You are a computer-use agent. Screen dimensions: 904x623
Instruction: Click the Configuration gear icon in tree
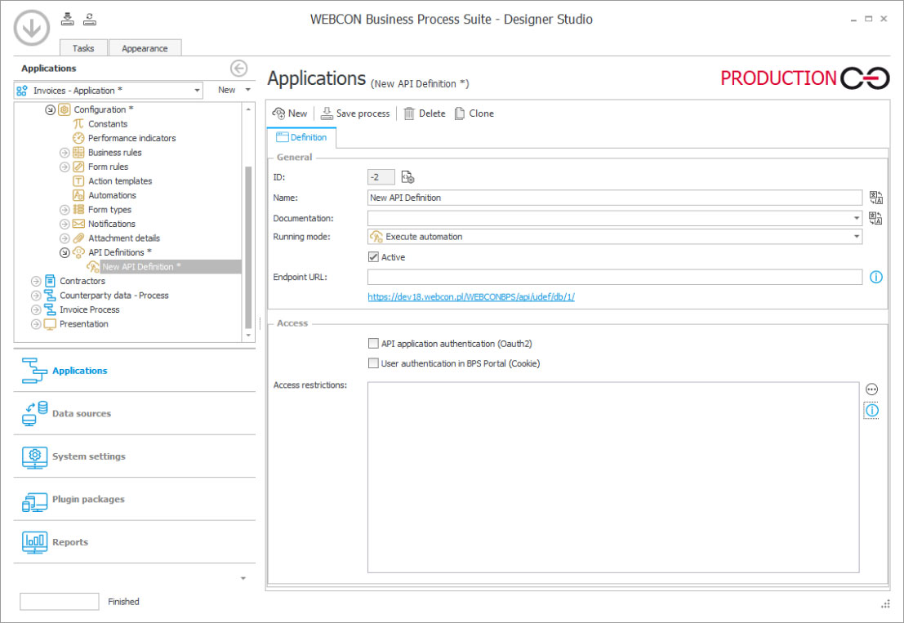tap(65, 109)
